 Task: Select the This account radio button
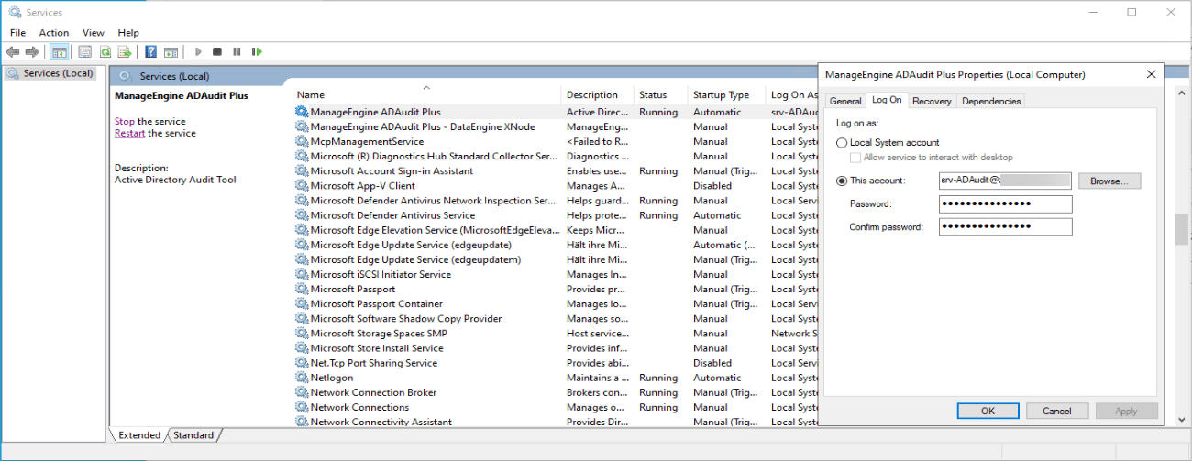point(842,181)
